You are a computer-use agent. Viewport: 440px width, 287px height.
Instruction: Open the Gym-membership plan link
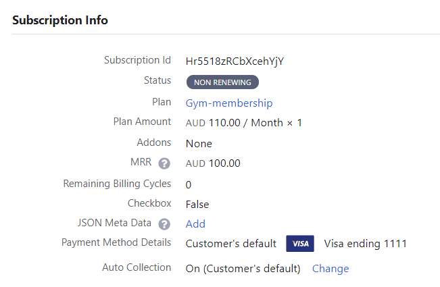229,103
